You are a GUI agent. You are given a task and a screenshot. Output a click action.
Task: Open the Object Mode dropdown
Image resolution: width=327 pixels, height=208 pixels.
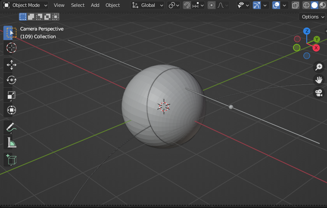[25, 5]
